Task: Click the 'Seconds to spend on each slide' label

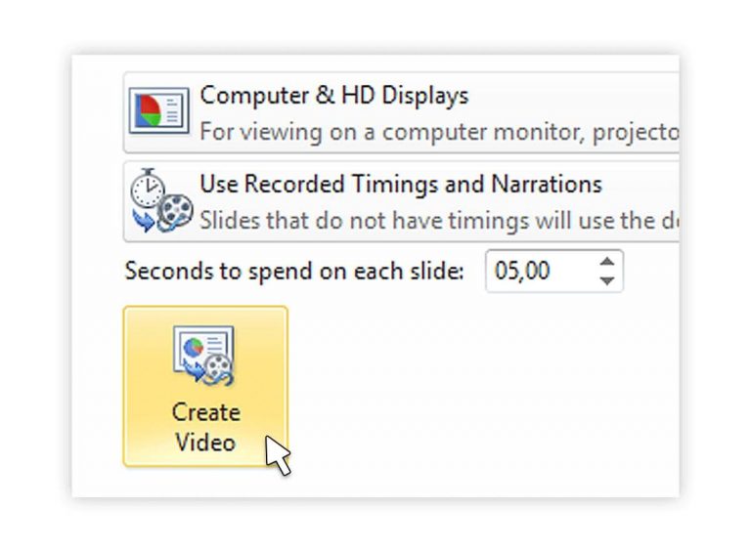Action: [294, 271]
